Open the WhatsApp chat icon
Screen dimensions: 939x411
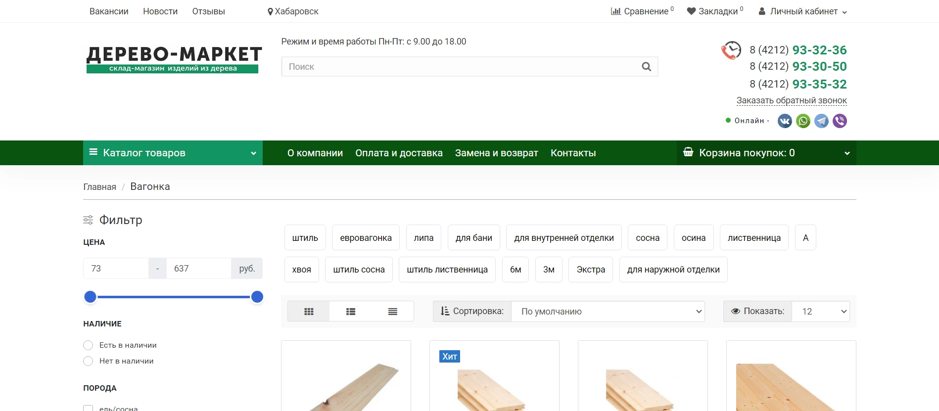pyautogui.click(x=803, y=121)
